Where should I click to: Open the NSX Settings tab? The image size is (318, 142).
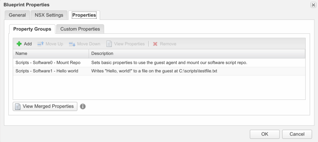coord(49,15)
